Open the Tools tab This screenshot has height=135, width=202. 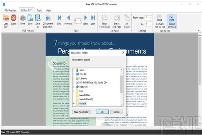pos(39,11)
